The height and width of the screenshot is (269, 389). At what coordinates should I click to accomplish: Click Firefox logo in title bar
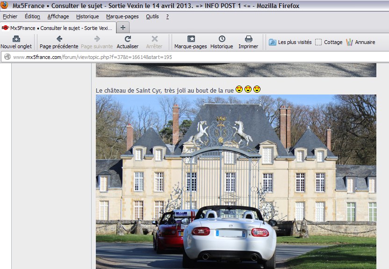(x=4, y=5)
